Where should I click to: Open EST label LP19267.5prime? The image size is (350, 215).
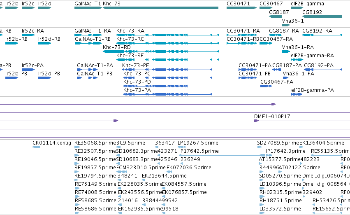[x=198, y=143]
